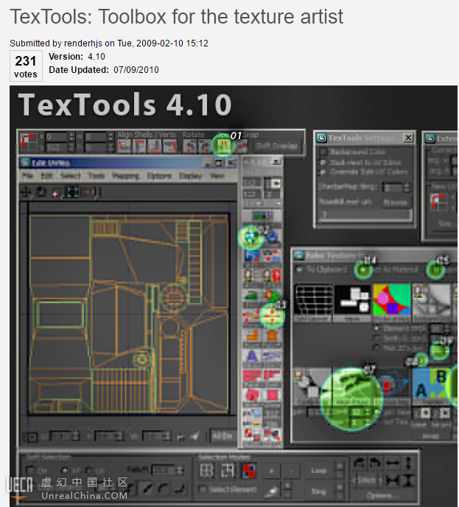Enable Soft Selection On checkbox
Screen dimensions: 459x507
coord(30,470)
